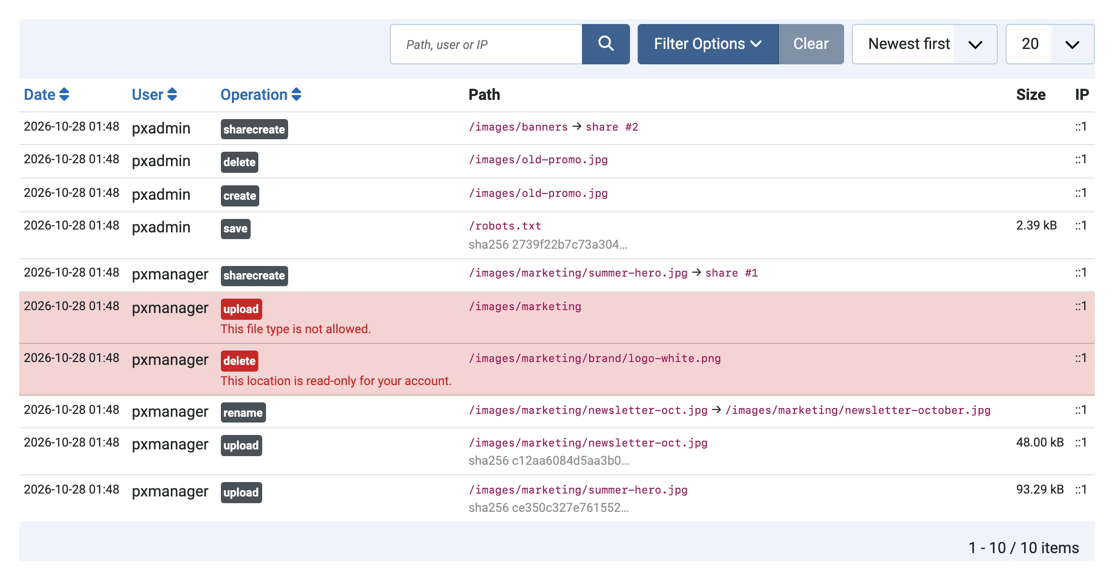This screenshot has height=580, width=1114.
Task: Click /images/old-promo.jpg in the create row
Action: [x=538, y=193]
